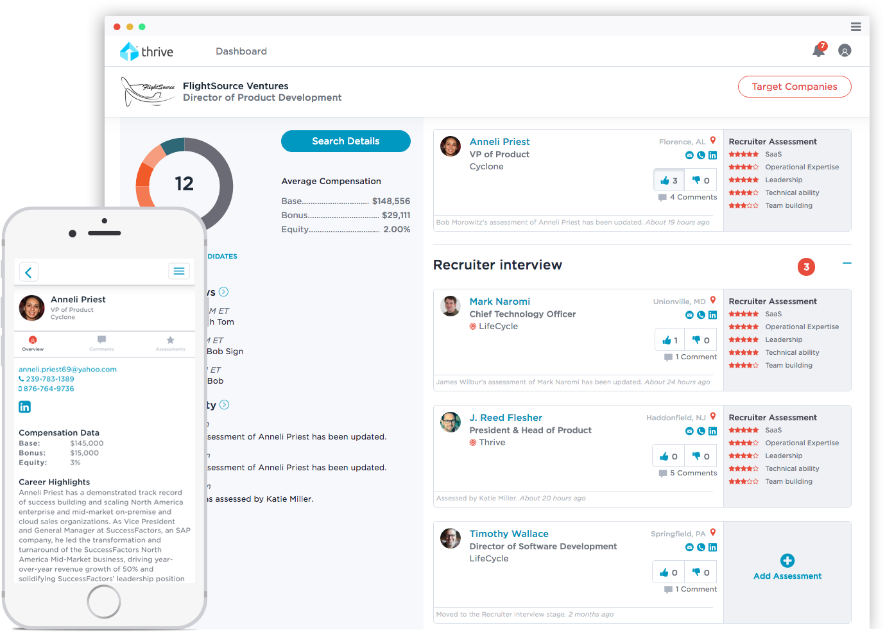Image resolution: width=885 pixels, height=632 pixels.
Task: Email Mark Naromi via envelope icon
Action: [x=689, y=315]
